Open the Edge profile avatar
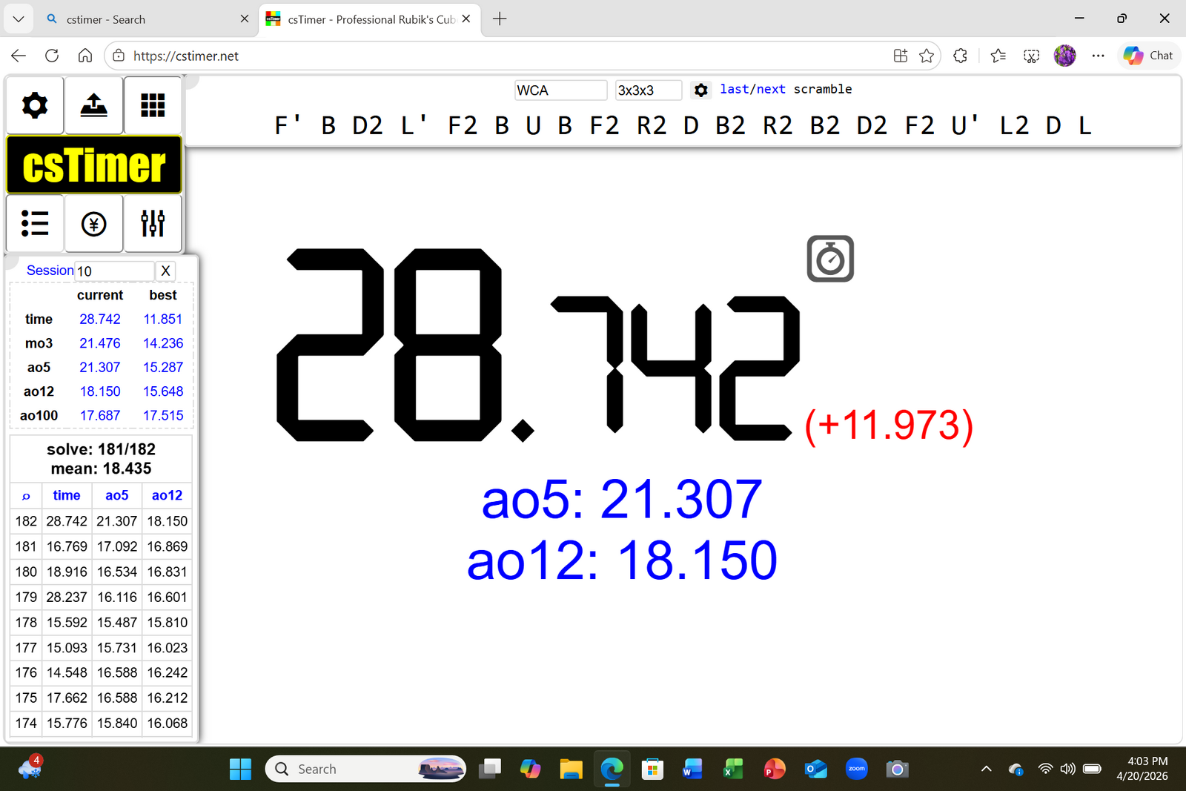 [x=1064, y=56]
